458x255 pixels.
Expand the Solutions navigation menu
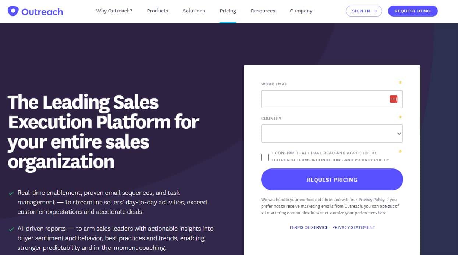(x=194, y=11)
